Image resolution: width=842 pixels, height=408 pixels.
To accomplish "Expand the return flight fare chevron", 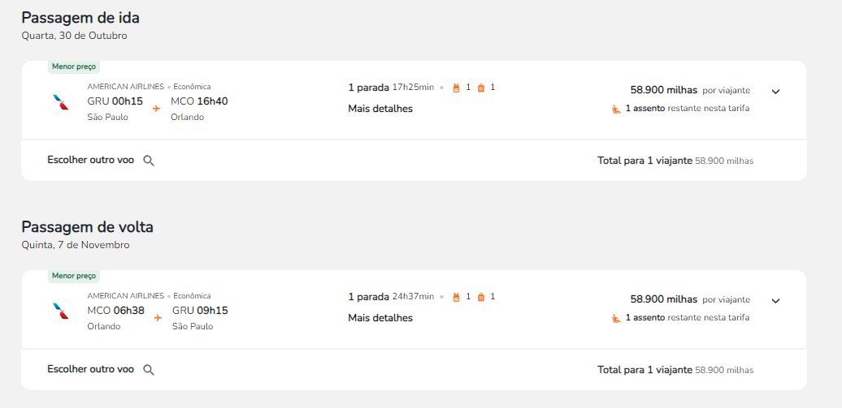I will tap(775, 301).
